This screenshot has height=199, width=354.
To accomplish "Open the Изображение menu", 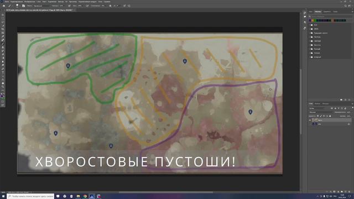I will pos(29,2).
